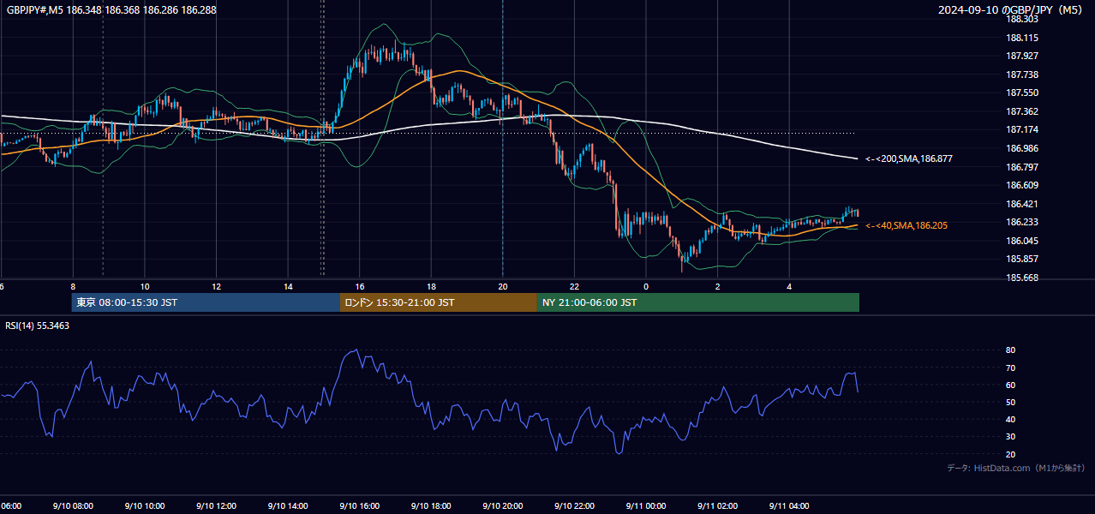
Task: Click price axis label 188.115
Action: [1021, 38]
